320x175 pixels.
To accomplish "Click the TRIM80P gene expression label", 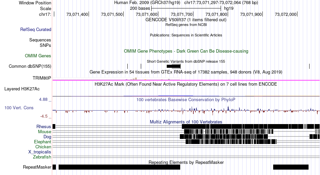I will [x=42, y=78].
